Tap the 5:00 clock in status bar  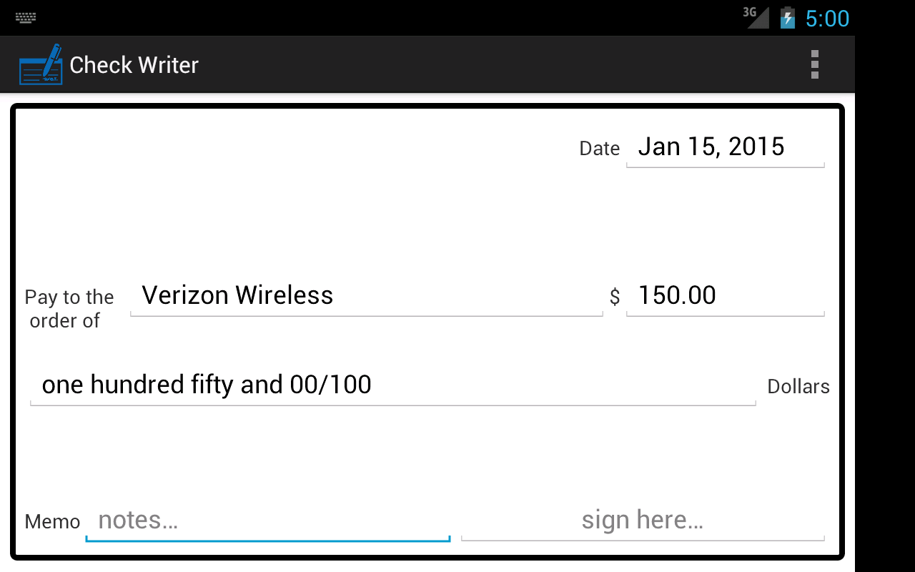point(827,18)
